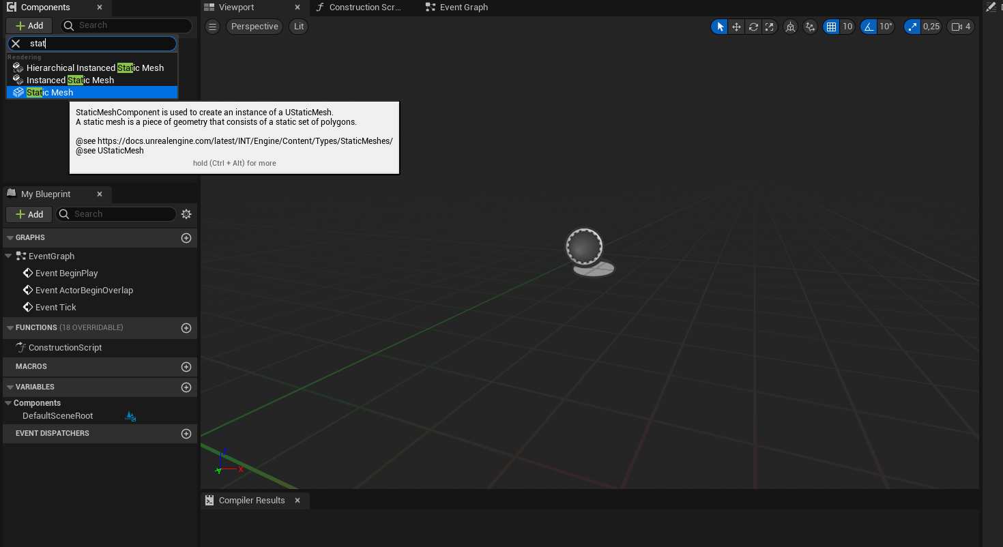Open camera speed setting showing 4
This screenshot has width=1003, height=547.
click(961, 27)
